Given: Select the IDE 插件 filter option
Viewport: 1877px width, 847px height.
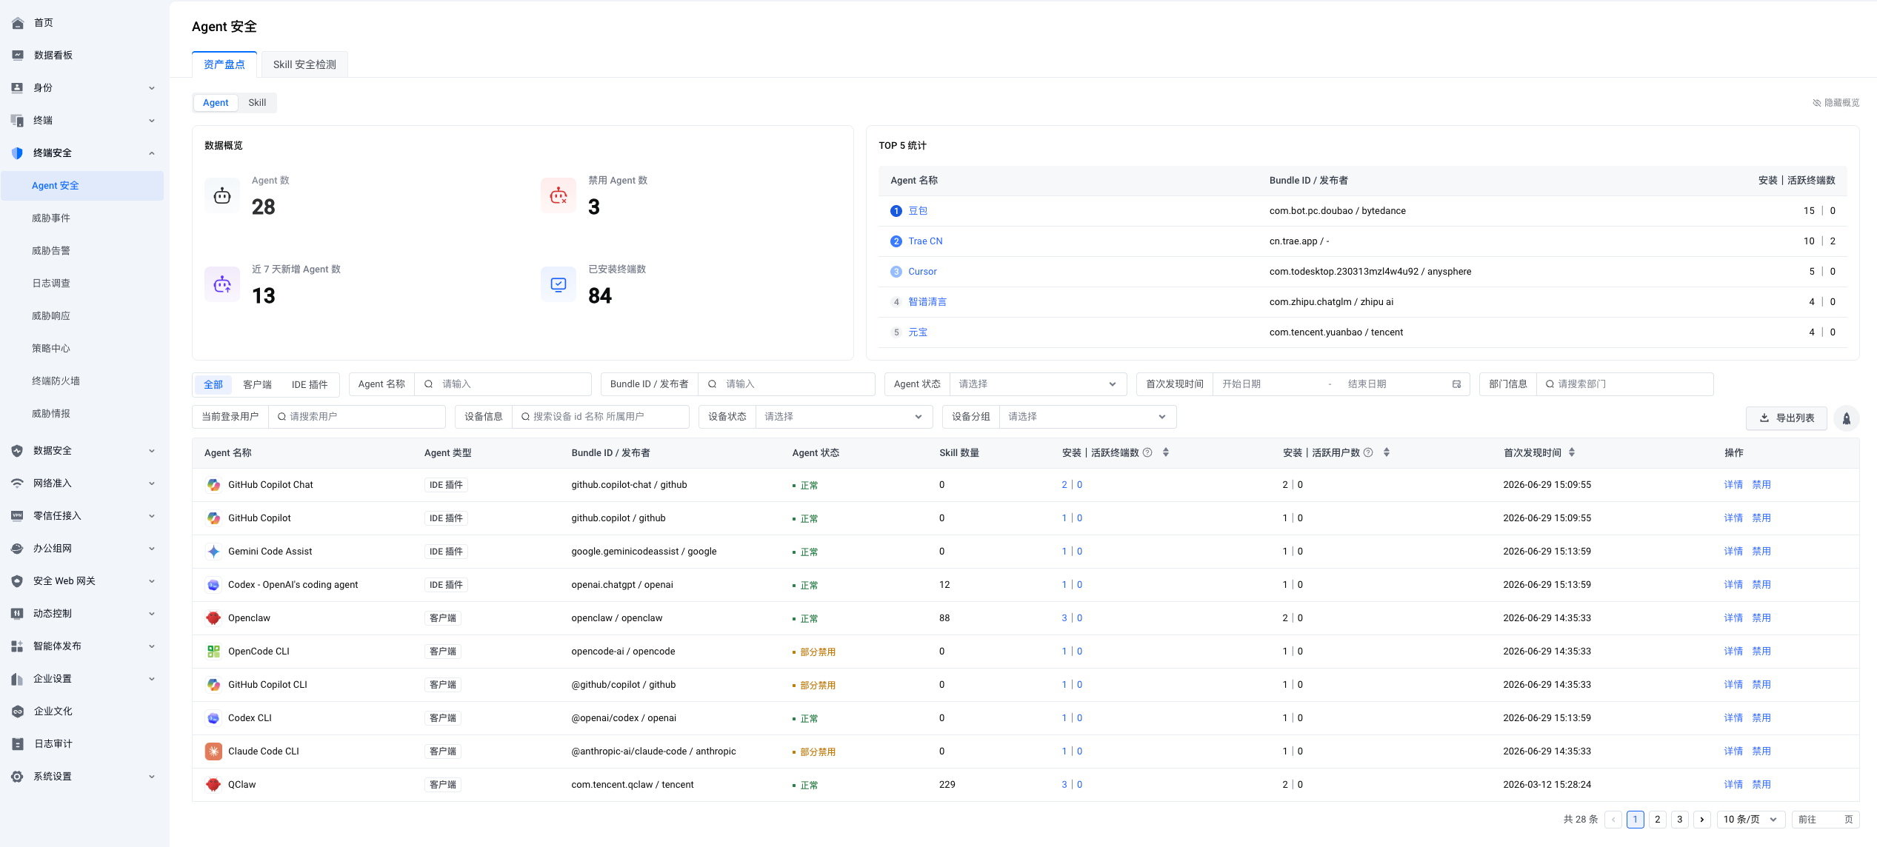Looking at the screenshot, I should pyautogui.click(x=310, y=385).
